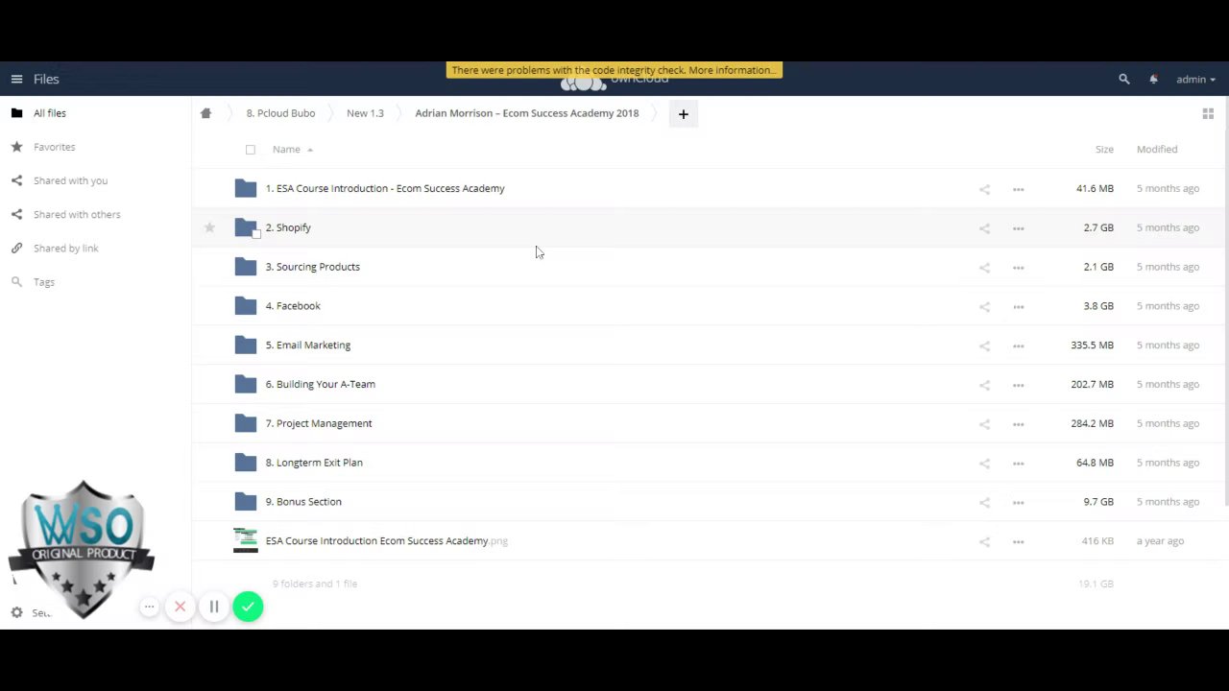Open more actions for 5. Email Marketing
The height and width of the screenshot is (691, 1229).
(1019, 345)
